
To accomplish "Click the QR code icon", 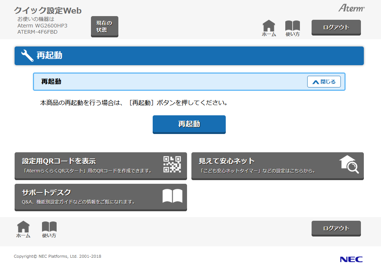I will (x=172, y=164).
